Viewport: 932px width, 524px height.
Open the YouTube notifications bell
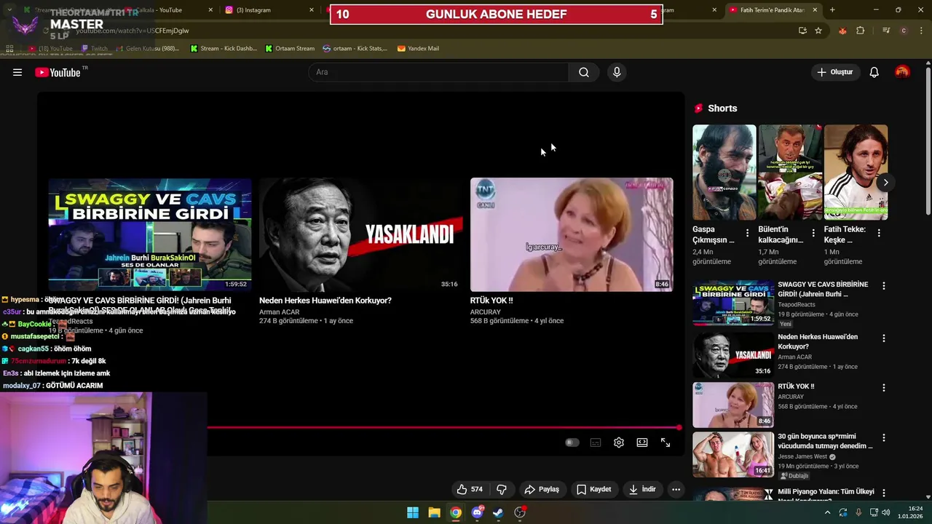click(874, 72)
